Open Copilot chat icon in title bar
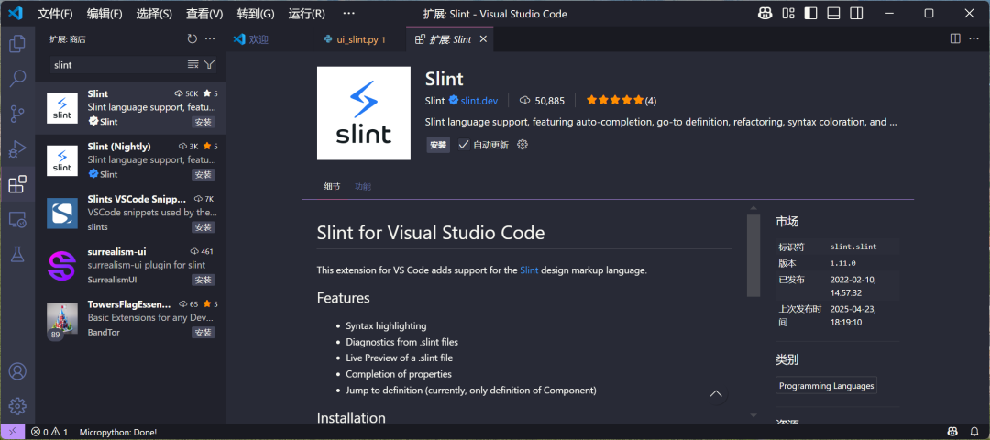 765,13
